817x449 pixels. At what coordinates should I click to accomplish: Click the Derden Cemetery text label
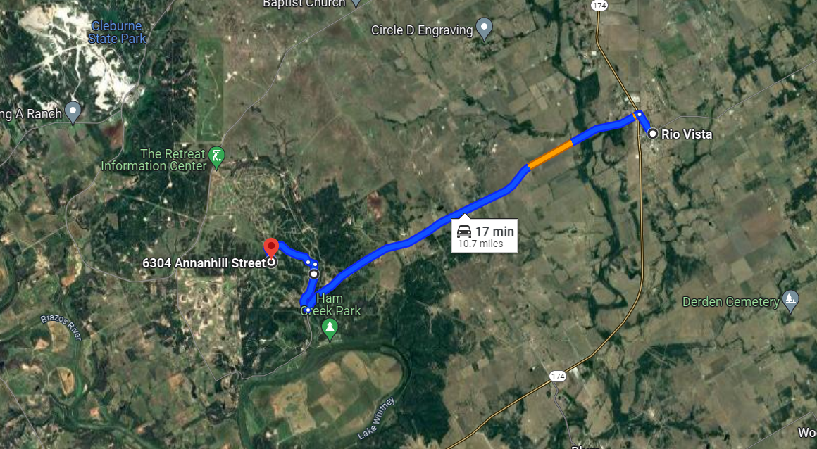730,302
